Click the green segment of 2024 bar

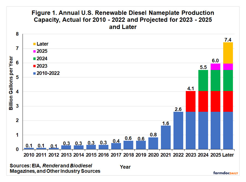203,81
